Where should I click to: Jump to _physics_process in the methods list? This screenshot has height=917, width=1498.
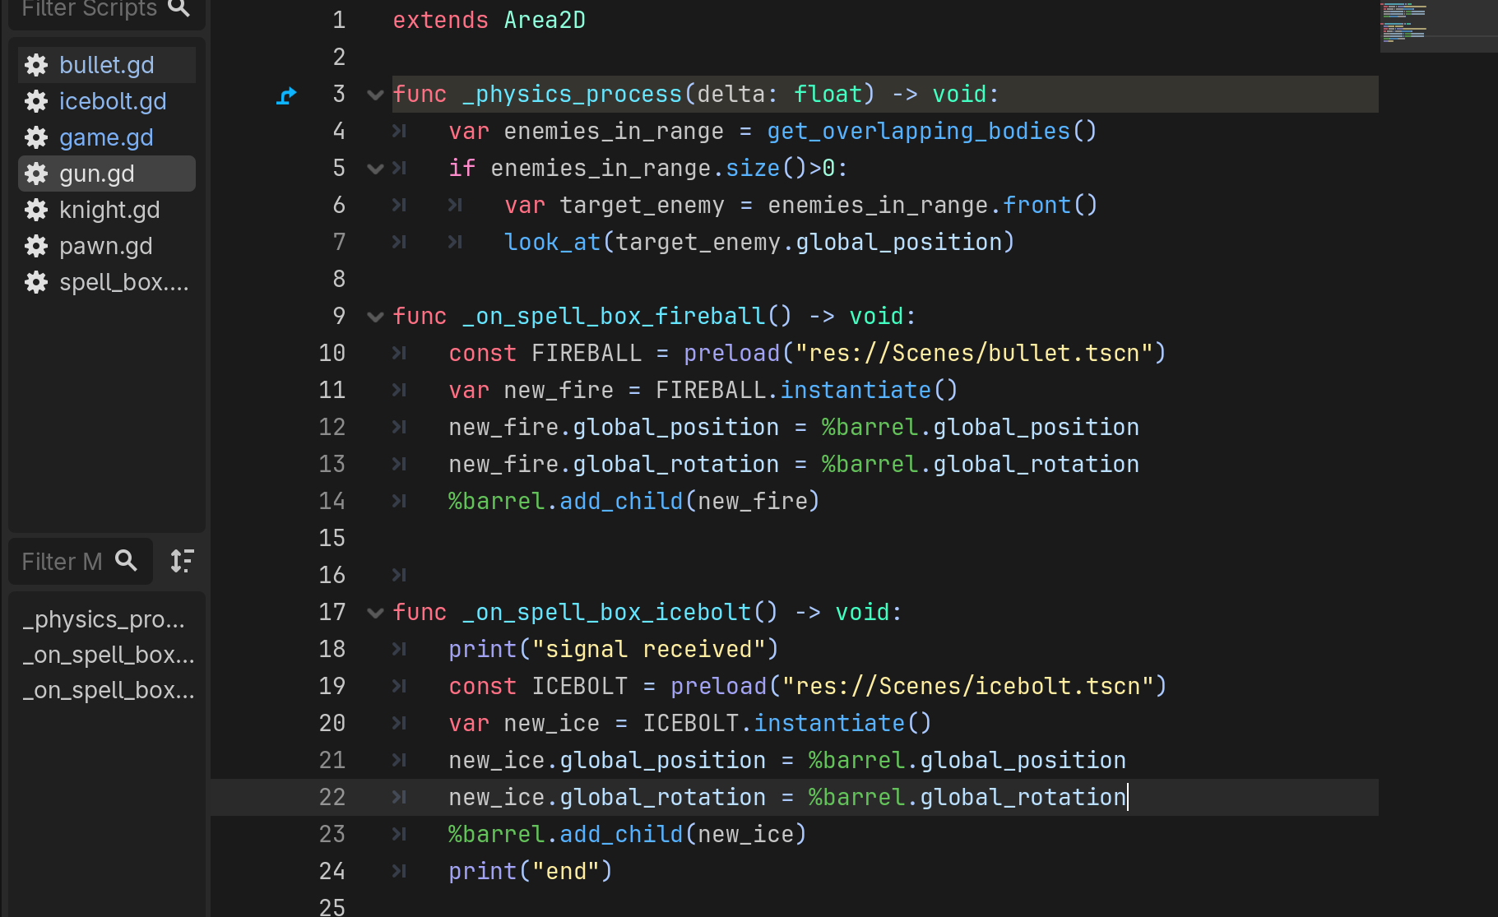click(104, 619)
